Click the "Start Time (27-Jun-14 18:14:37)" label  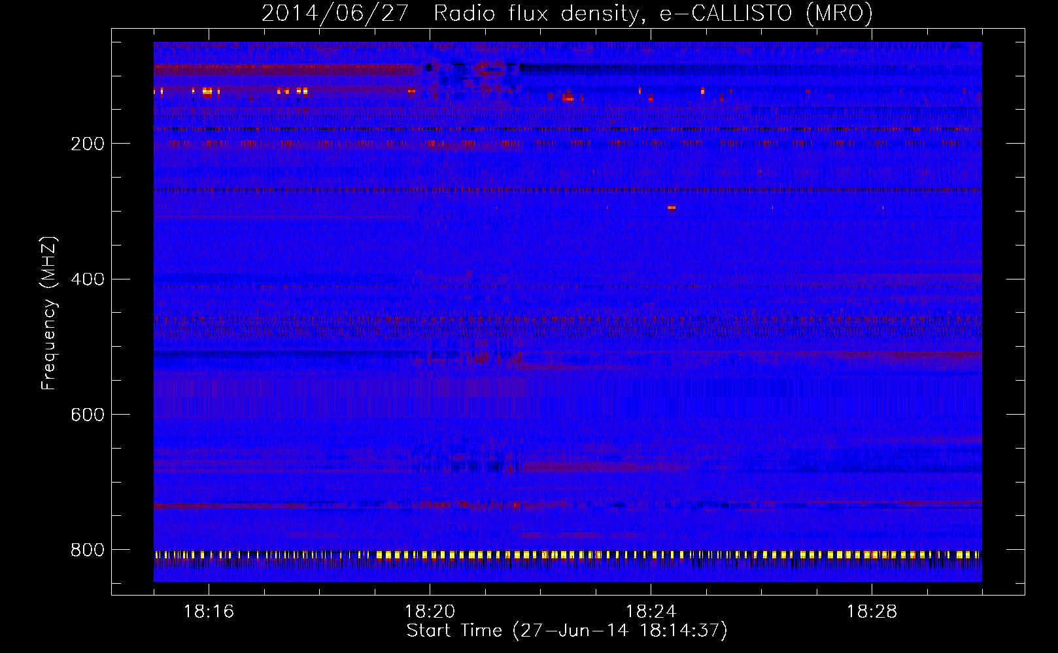(567, 631)
